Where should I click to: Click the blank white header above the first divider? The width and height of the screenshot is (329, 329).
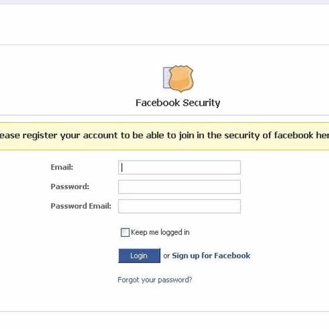tap(164, 24)
